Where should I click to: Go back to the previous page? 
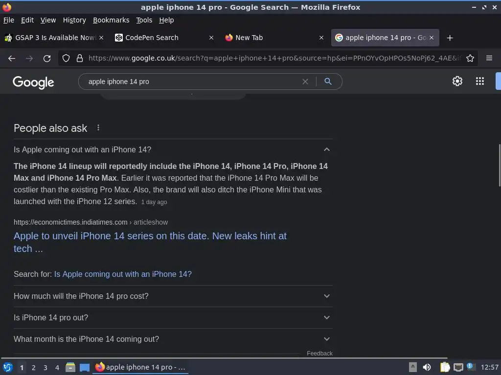12,59
